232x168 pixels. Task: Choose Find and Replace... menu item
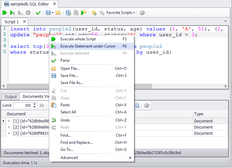[92, 142]
